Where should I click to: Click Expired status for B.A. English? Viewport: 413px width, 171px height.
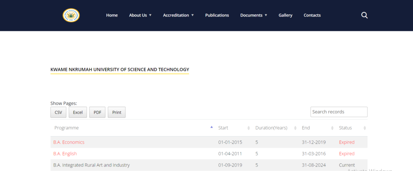(x=346, y=154)
